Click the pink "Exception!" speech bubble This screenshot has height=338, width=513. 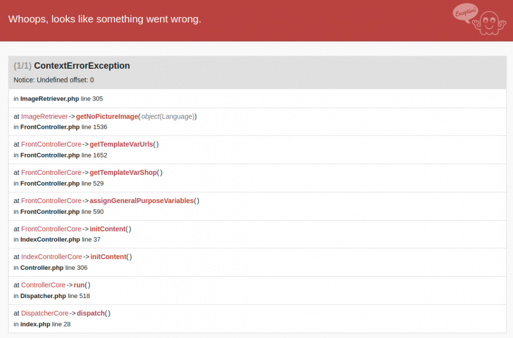(x=465, y=12)
